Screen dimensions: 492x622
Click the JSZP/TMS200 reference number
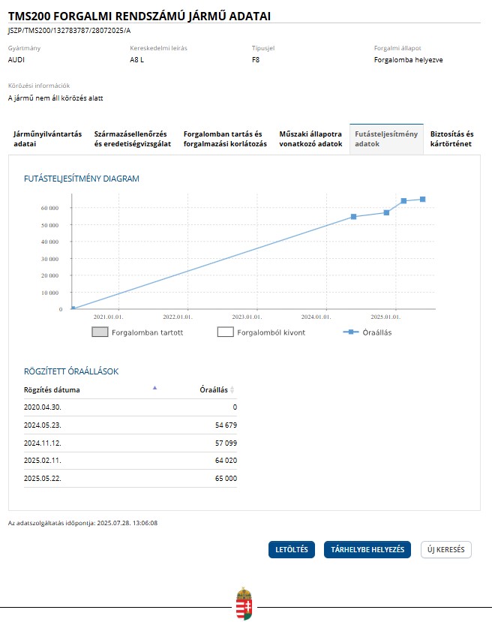coord(70,31)
